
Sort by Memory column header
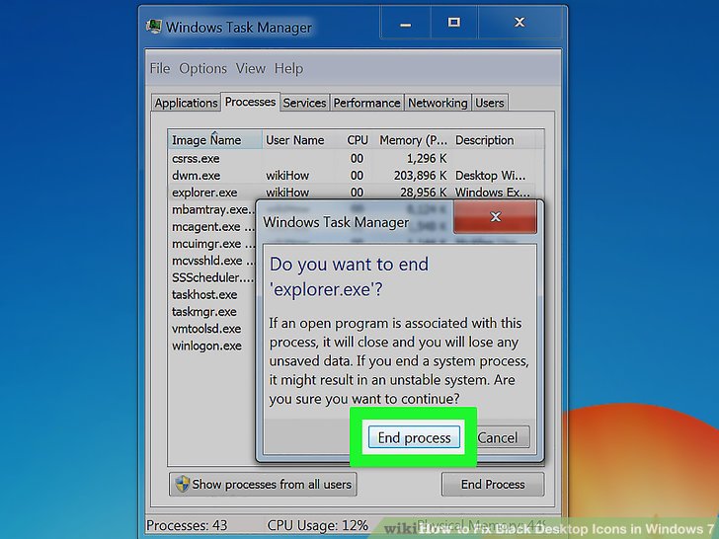click(x=413, y=140)
